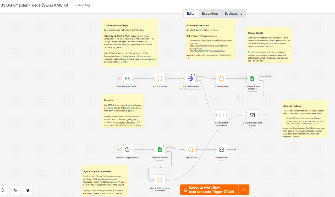Screen dimensions: 335x197
Task: Open the execute trigger selection chevron
Action: [x=244, y=190]
